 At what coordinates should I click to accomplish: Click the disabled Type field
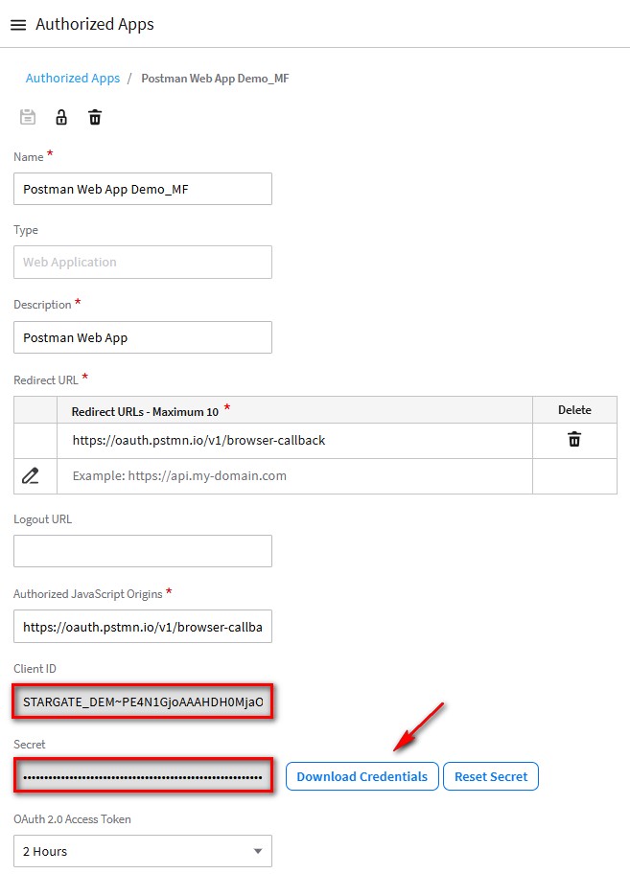(143, 262)
